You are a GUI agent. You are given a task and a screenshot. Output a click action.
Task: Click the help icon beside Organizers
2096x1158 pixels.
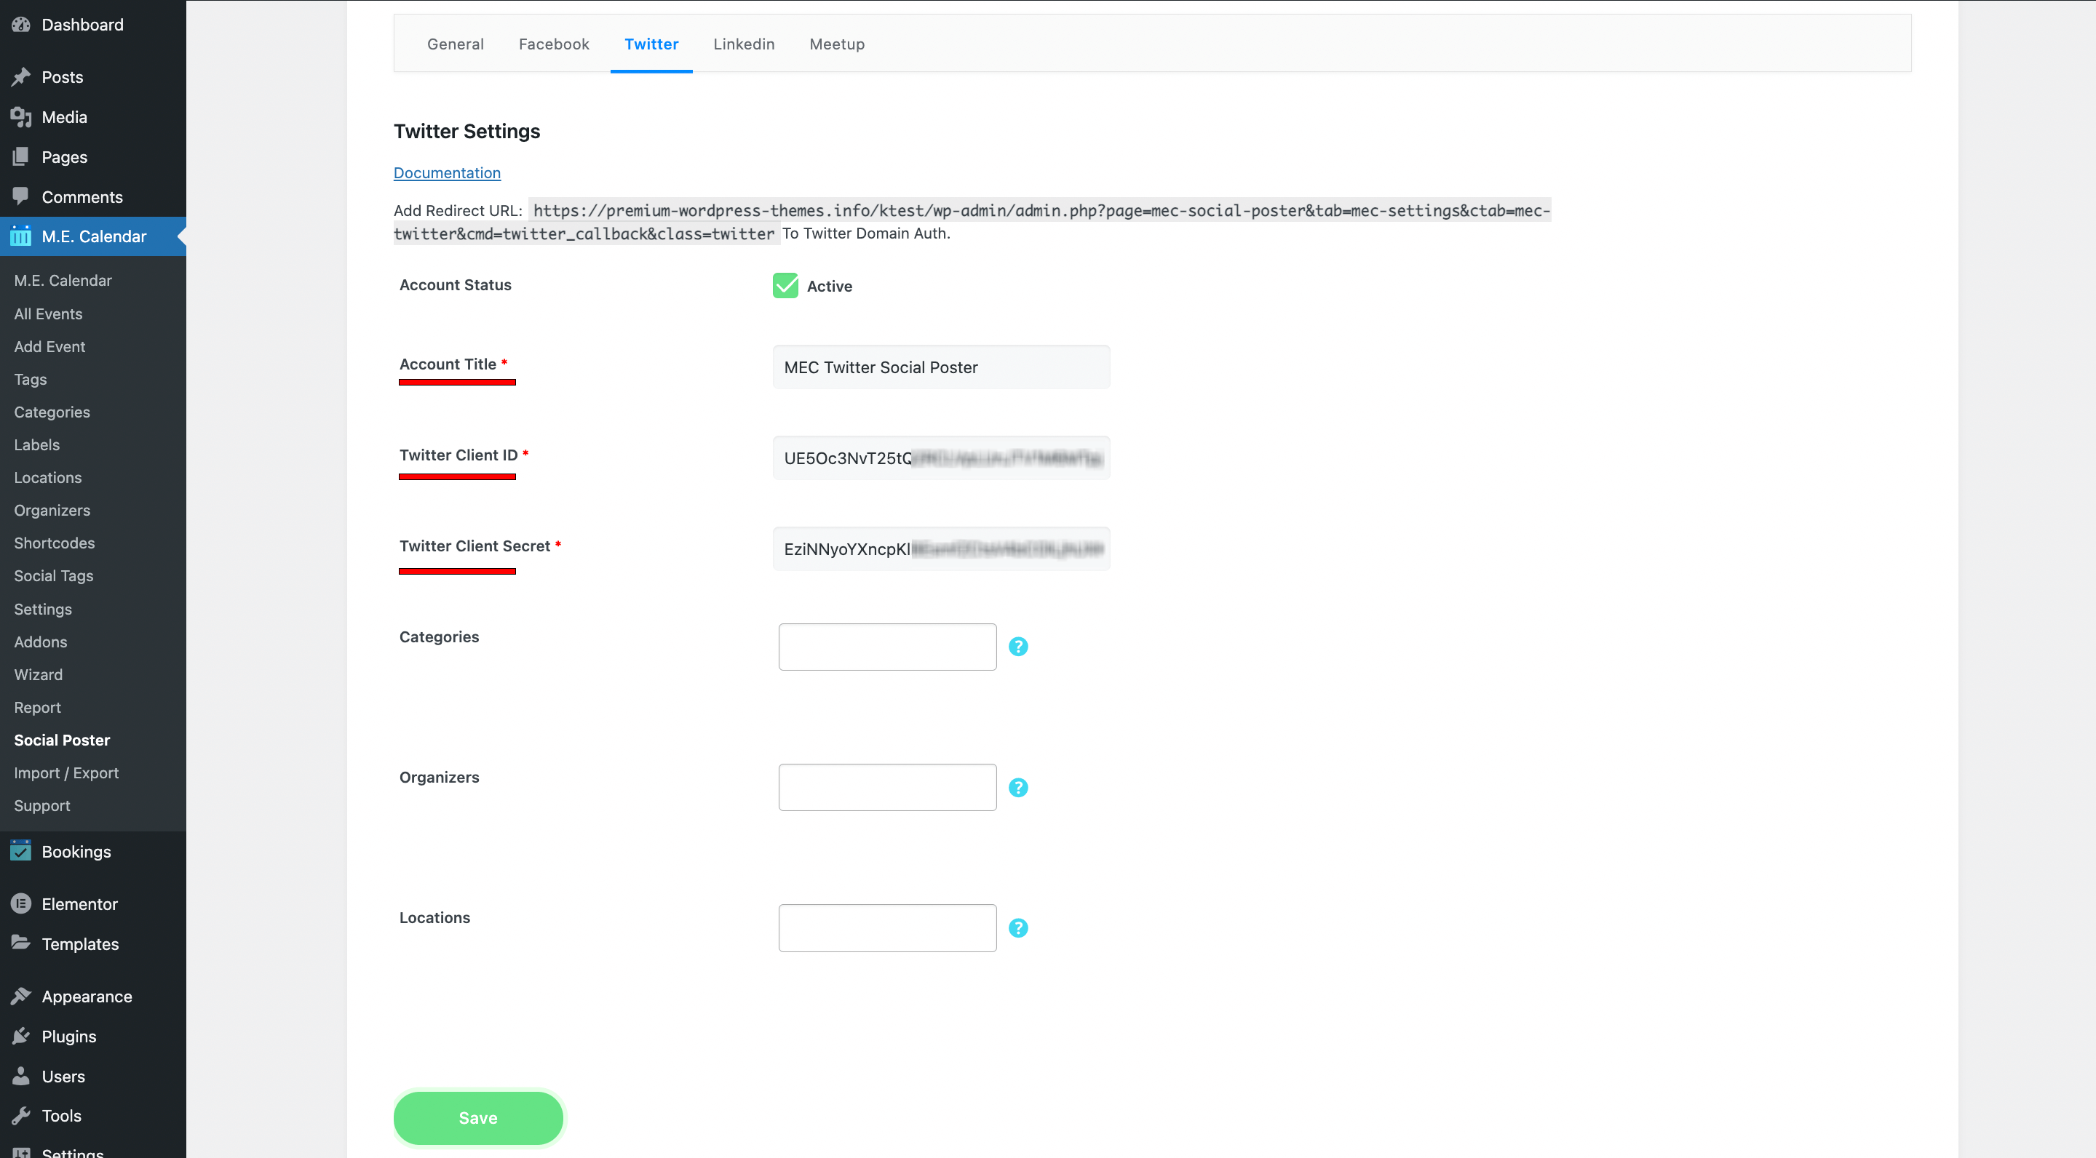tap(1018, 787)
